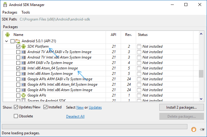Click Google APIs Intel x86 Atom_64 image icon
The image size is (207, 137).
tap(24, 84)
